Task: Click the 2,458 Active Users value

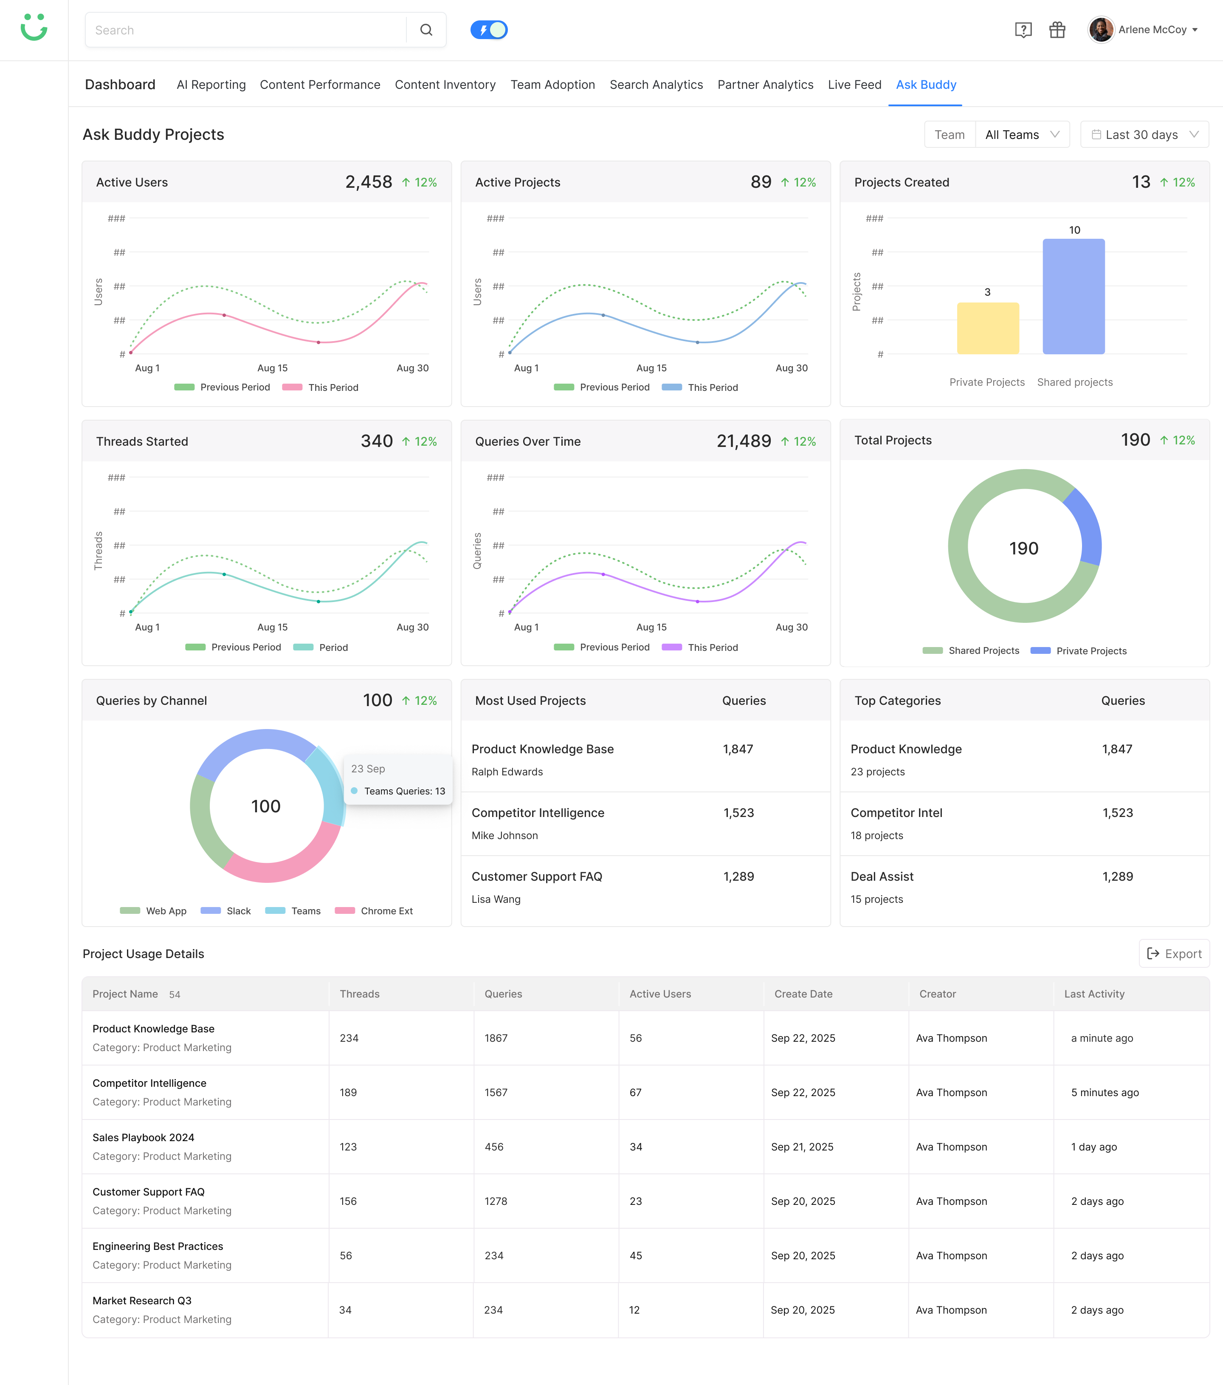Action: pos(369,181)
